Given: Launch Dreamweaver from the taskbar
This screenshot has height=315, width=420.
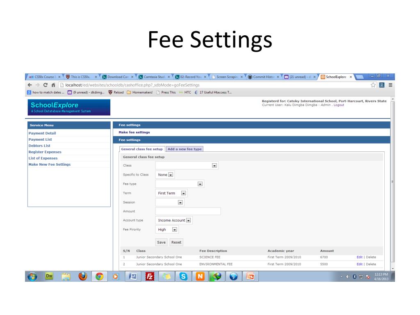Looking at the screenshot, I should (49, 276).
